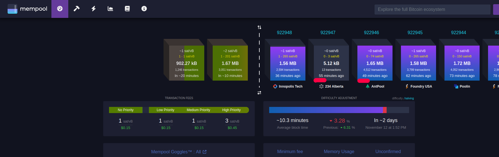Click the mempool logo
Screen dimensions: 499x157
tap(28, 9)
